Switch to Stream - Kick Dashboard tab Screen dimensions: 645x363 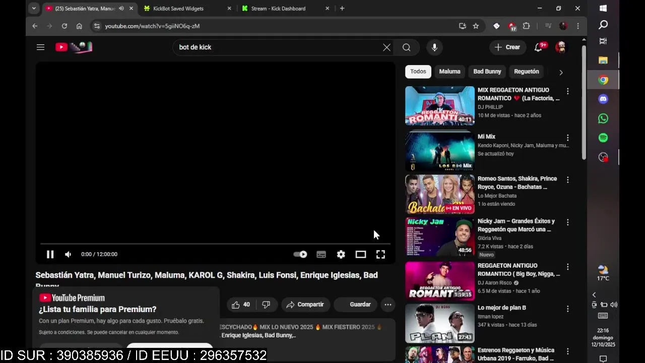(x=285, y=9)
